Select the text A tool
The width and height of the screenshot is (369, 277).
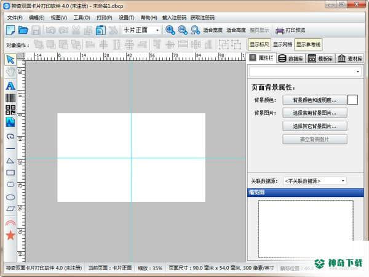10,86
